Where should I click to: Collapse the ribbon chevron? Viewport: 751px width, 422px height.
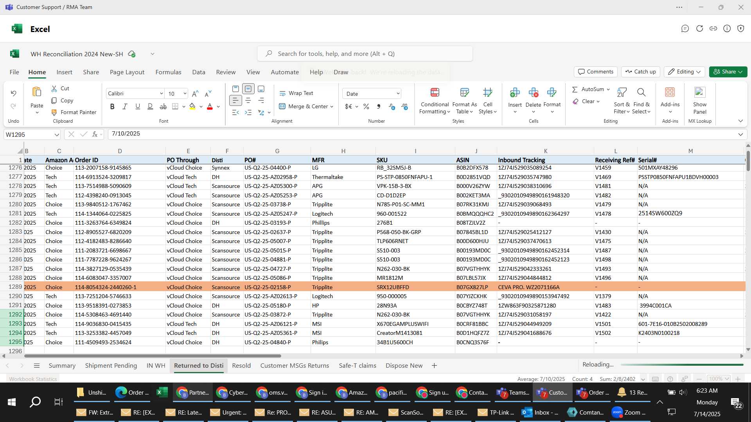(740, 121)
